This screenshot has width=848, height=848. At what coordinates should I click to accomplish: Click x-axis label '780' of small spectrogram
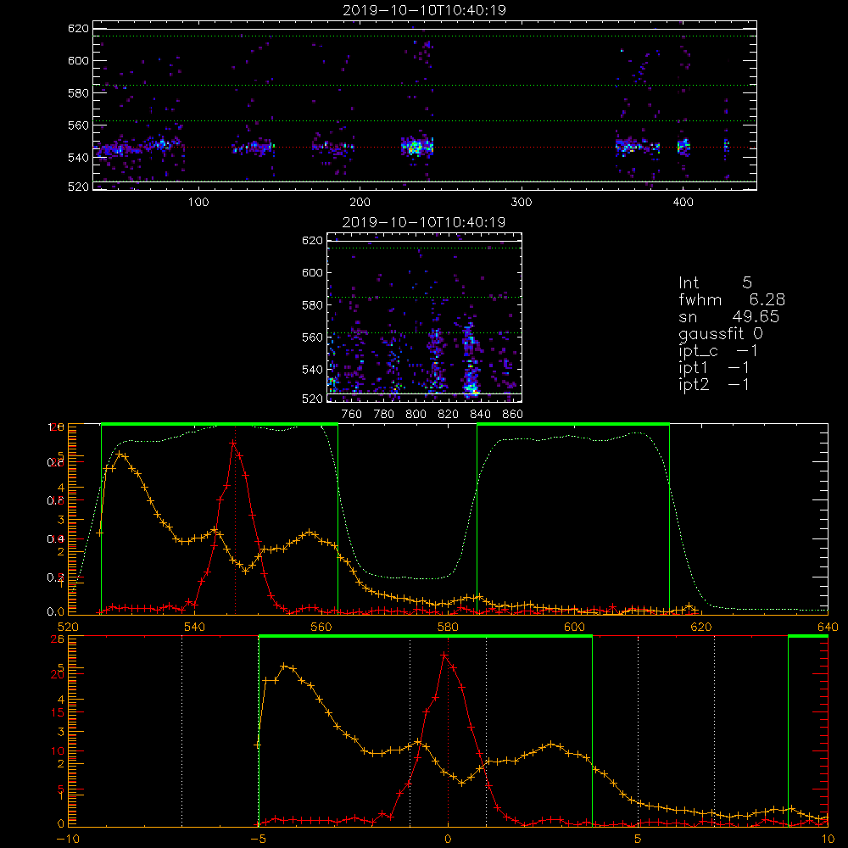tap(384, 415)
